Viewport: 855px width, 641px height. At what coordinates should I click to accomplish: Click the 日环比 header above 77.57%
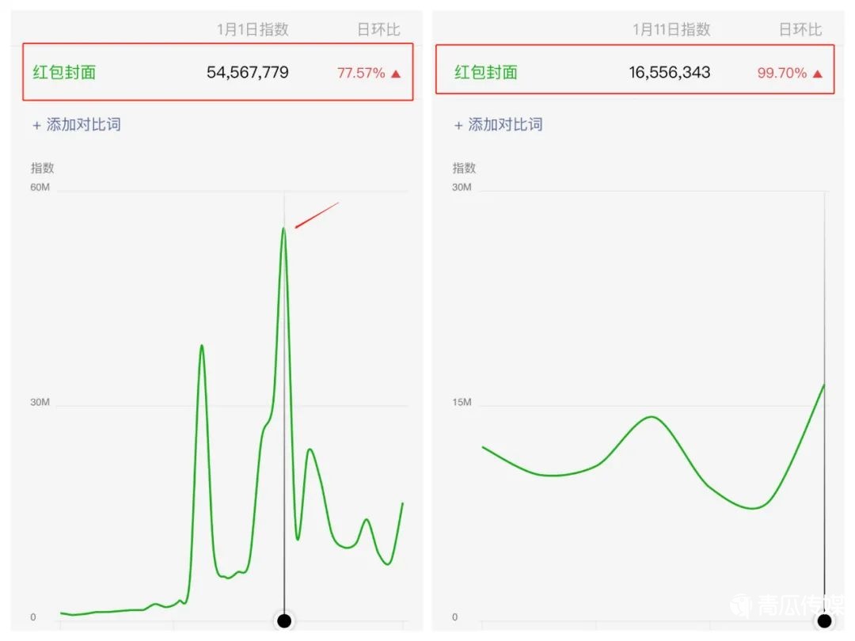pos(378,30)
